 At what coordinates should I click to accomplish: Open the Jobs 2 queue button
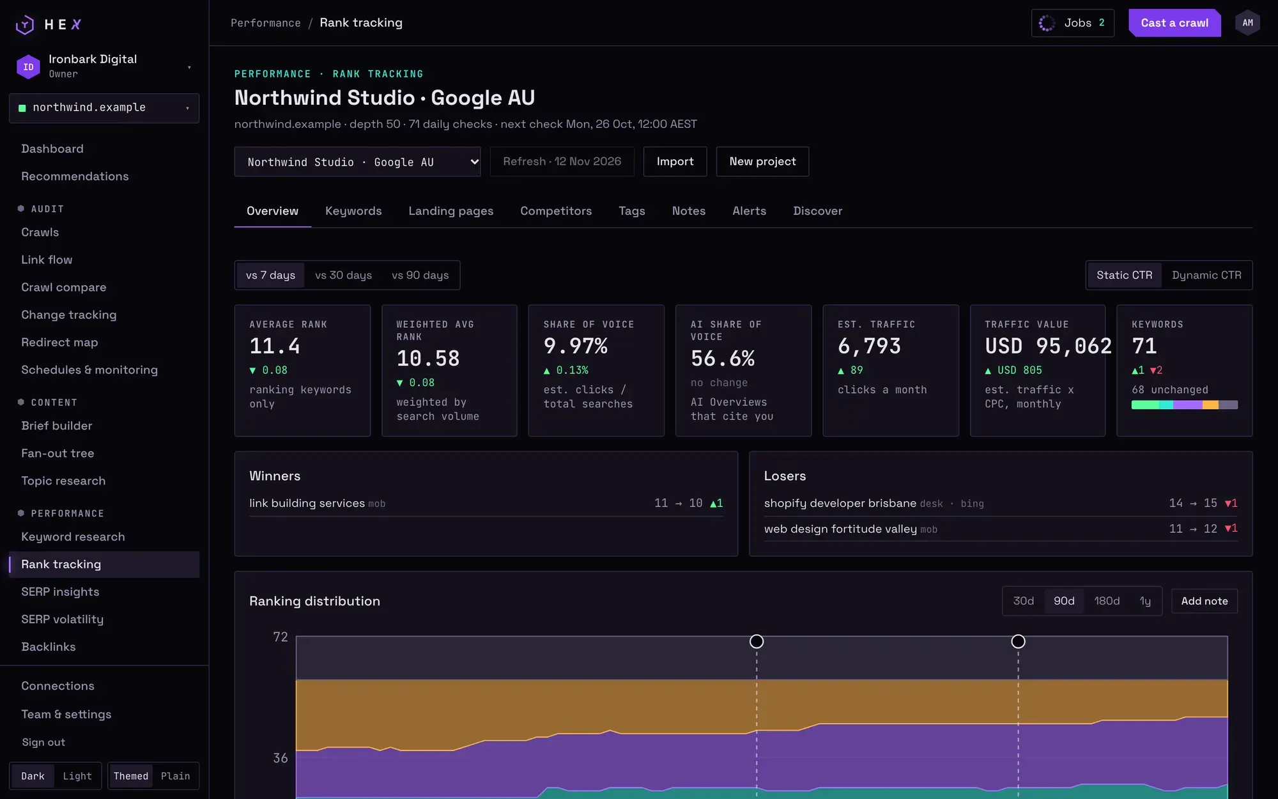[1072, 23]
